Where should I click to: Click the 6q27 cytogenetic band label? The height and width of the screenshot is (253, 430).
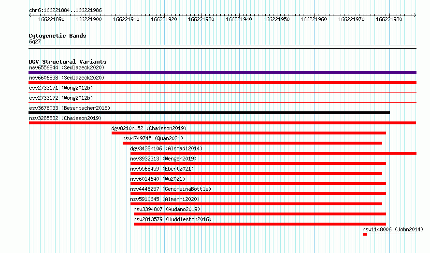pyautogui.click(x=35, y=41)
